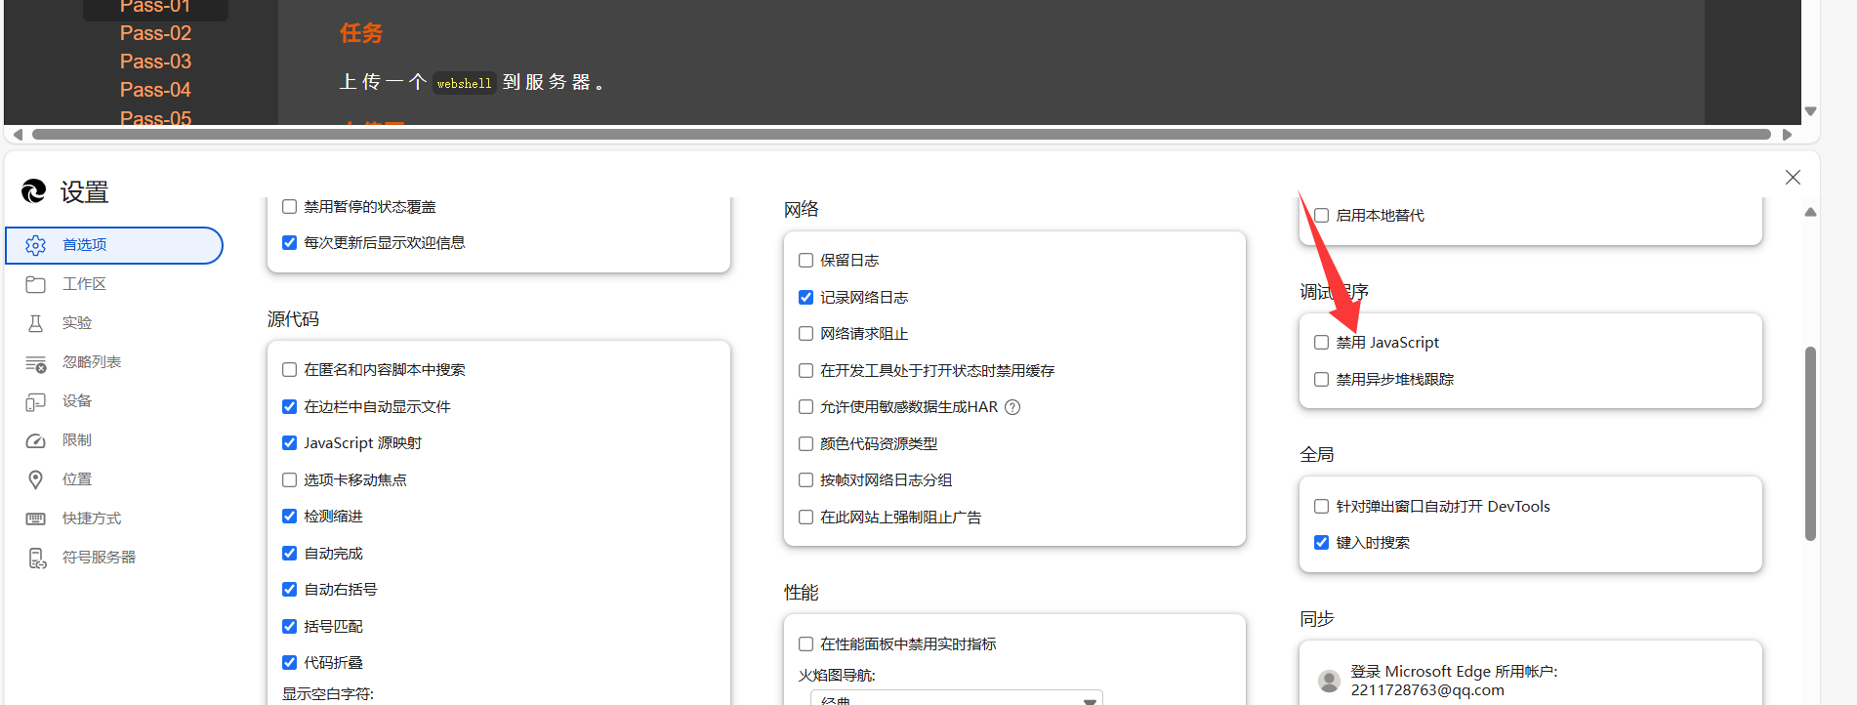Check 在匿名和内容脚本中搜索
The width and height of the screenshot is (1857, 705).
click(x=289, y=370)
